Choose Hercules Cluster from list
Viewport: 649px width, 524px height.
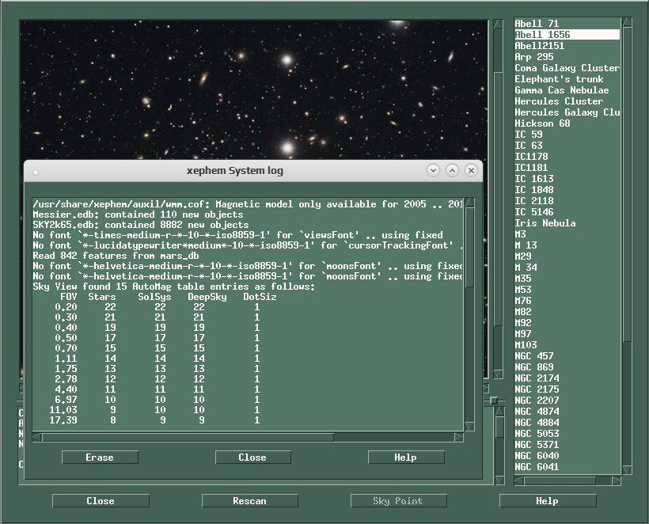coord(567,101)
